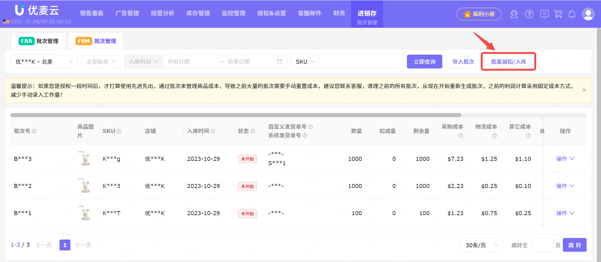This screenshot has width=601, height=262.
Task: Expand 操作 menu for batch B***3
Action: pos(565,159)
